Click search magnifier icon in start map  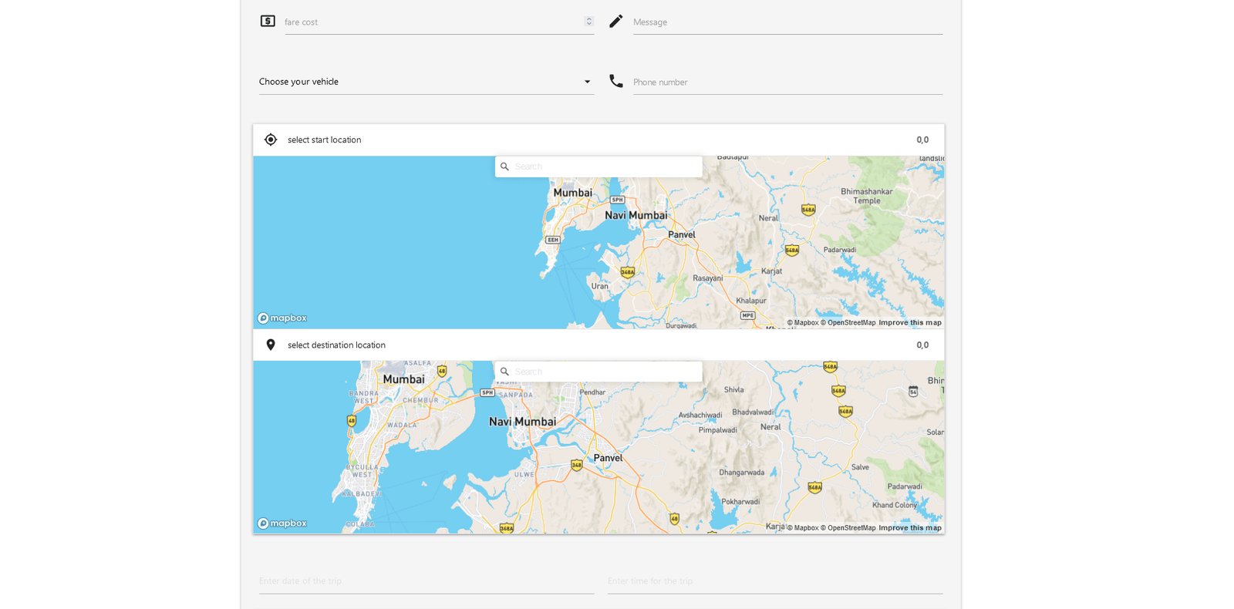click(x=504, y=167)
